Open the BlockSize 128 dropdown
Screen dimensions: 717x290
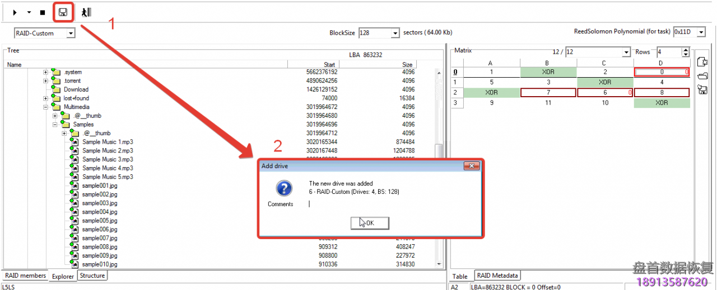point(395,33)
